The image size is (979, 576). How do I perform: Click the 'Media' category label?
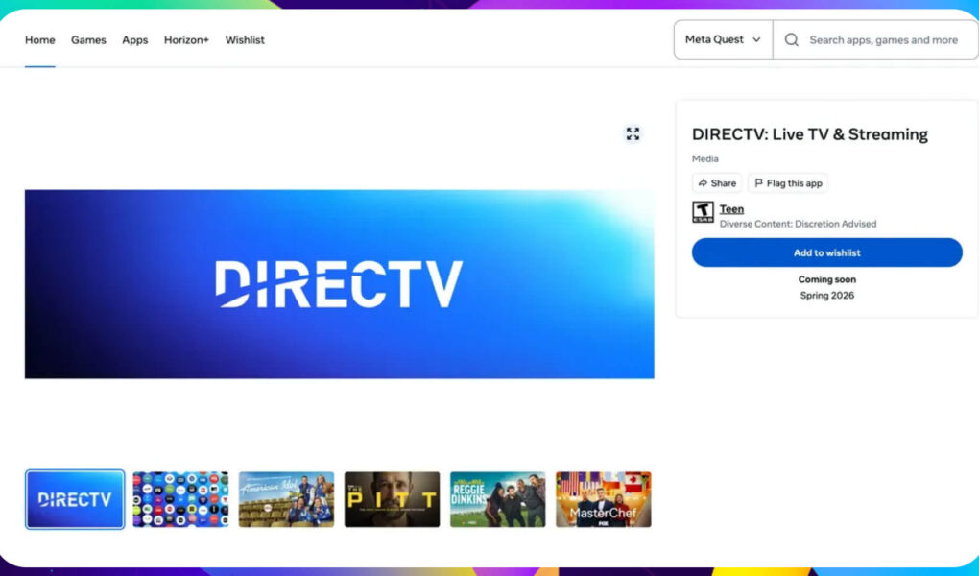coord(704,158)
